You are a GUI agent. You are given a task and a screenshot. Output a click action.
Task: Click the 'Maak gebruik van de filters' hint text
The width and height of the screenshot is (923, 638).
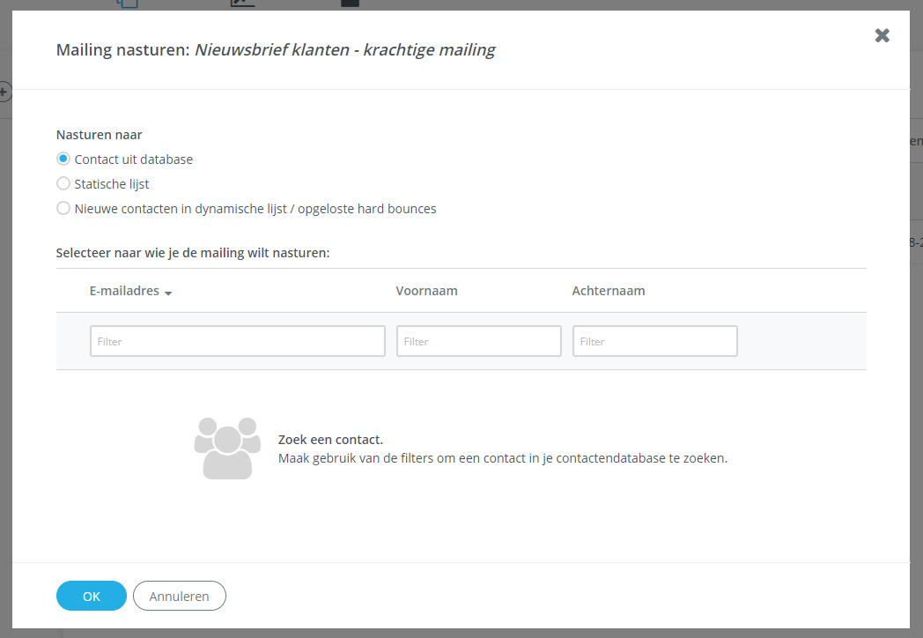pyautogui.click(x=502, y=458)
